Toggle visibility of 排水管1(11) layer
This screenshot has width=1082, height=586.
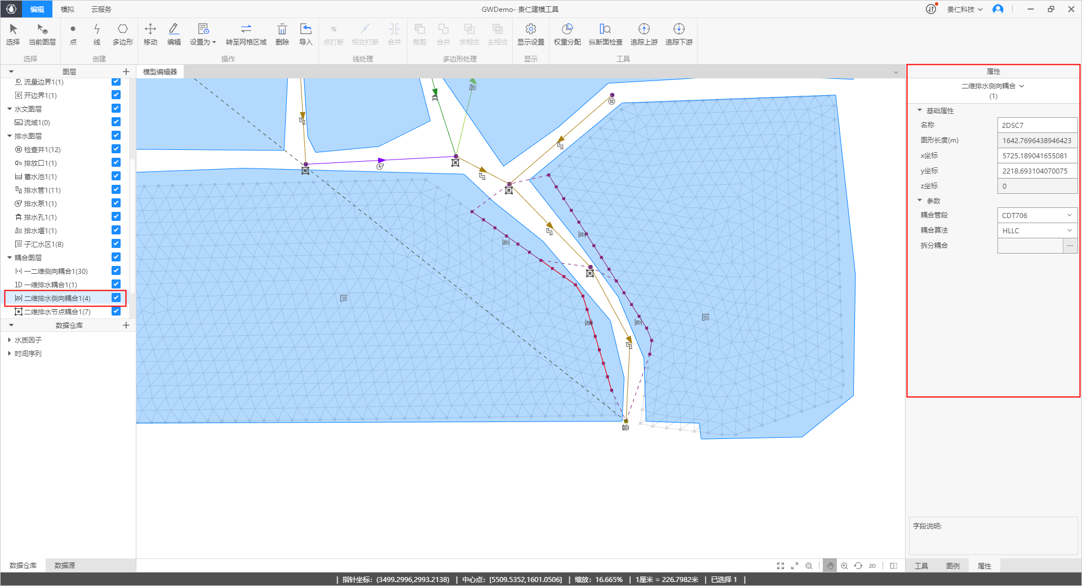pyautogui.click(x=116, y=190)
